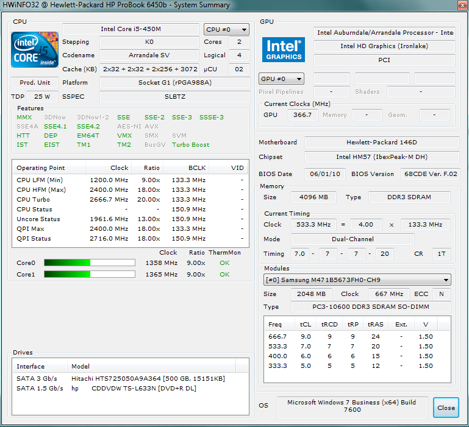Click the BIOS date 06/01/10 field
This screenshot has height=427, width=469.
point(325,174)
